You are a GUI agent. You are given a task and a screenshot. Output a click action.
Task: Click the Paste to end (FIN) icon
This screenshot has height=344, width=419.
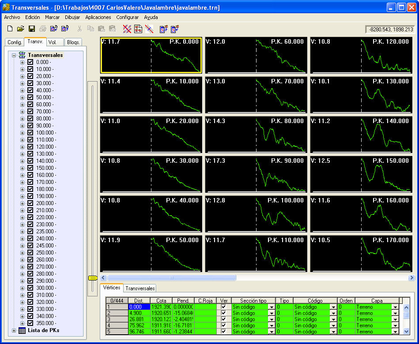[x=113, y=29]
